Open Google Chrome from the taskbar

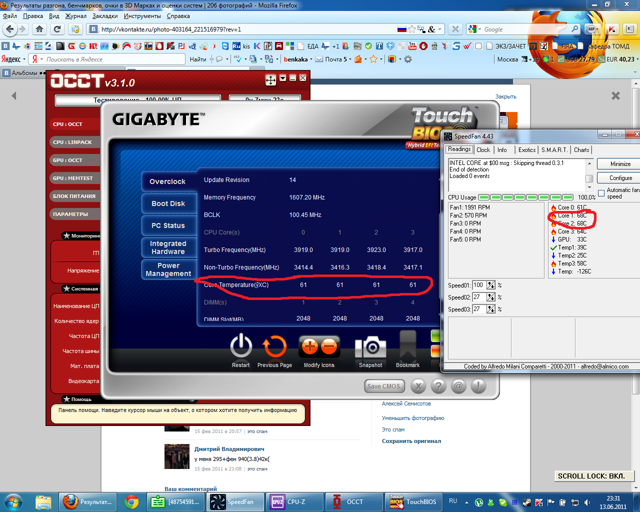131,501
